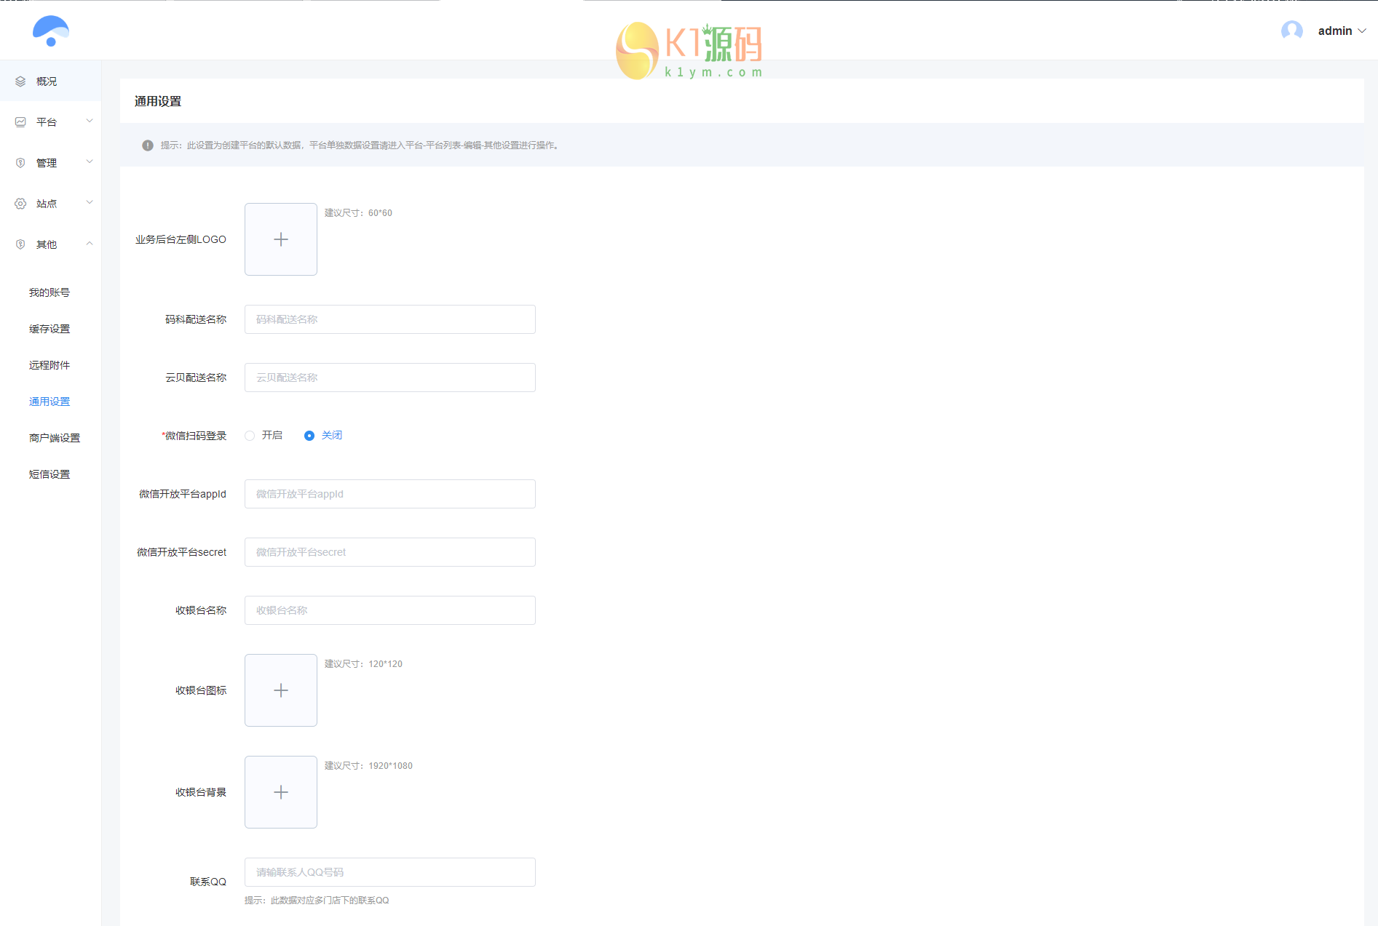Select 通用设置 submenu item
1378x926 pixels.
50,402
